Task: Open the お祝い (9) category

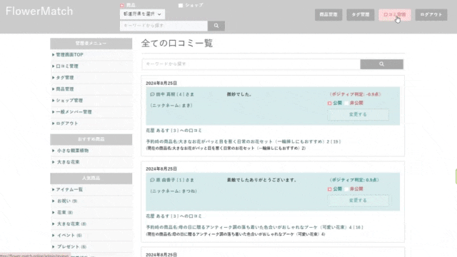Action: [x=67, y=201]
